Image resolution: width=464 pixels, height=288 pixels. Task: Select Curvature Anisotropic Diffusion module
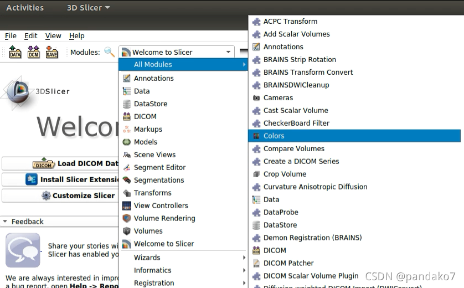354,187
